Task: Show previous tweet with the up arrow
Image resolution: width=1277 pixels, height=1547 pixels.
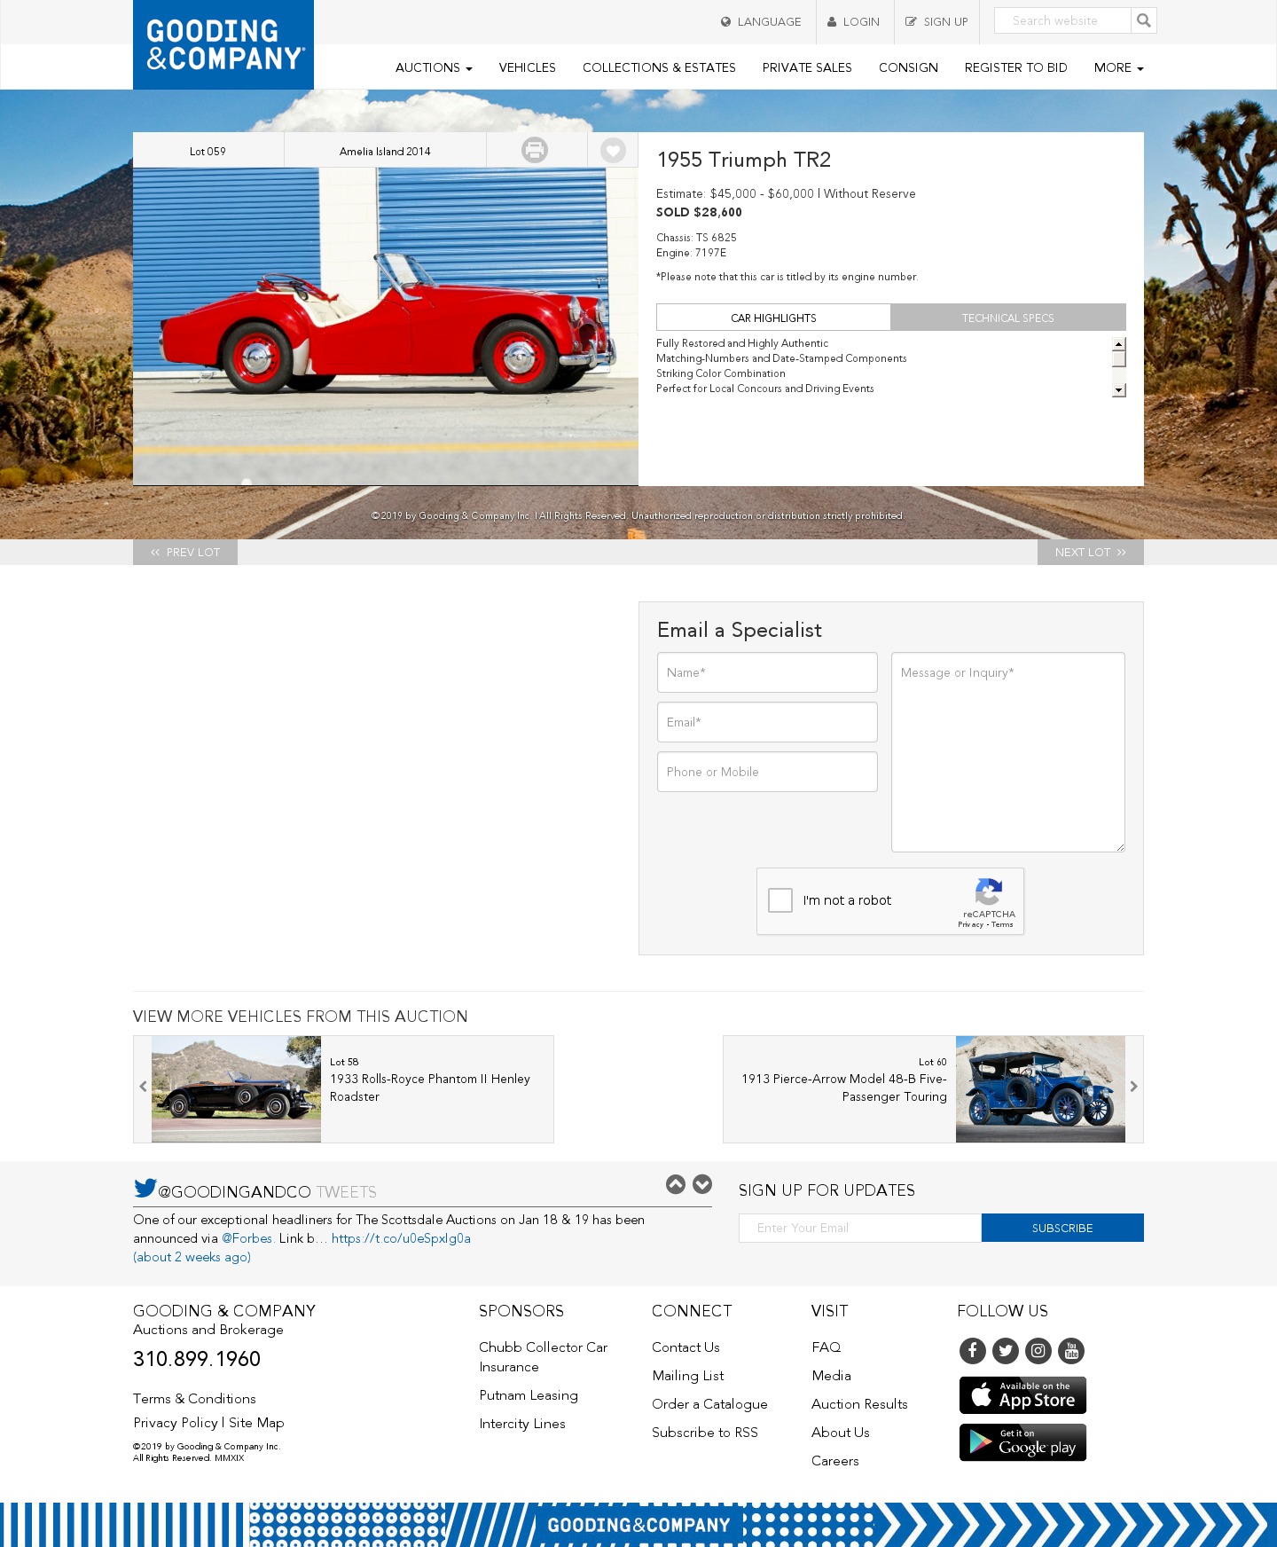Action: pyautogui.click(x=676, y=1184)
